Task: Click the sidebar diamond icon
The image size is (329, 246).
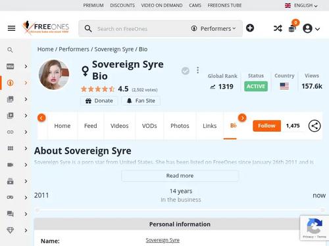Action: coord(10,230)
